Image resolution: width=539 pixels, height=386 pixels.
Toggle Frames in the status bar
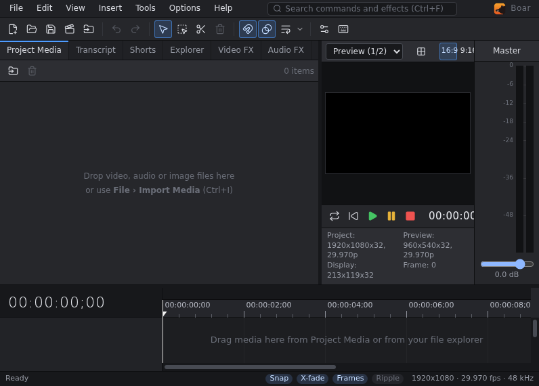point(350,379)
